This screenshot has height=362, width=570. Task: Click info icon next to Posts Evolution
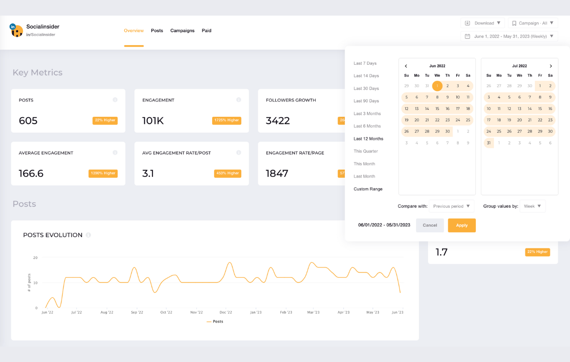click(88, 235)
